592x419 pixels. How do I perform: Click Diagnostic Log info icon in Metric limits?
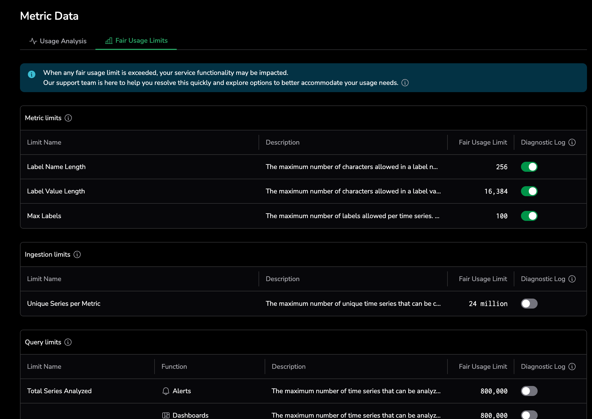click(x=572, y=142)
